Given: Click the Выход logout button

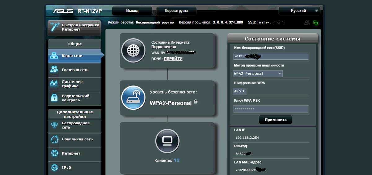Looking at the screenshot, I should click(132, 11).
